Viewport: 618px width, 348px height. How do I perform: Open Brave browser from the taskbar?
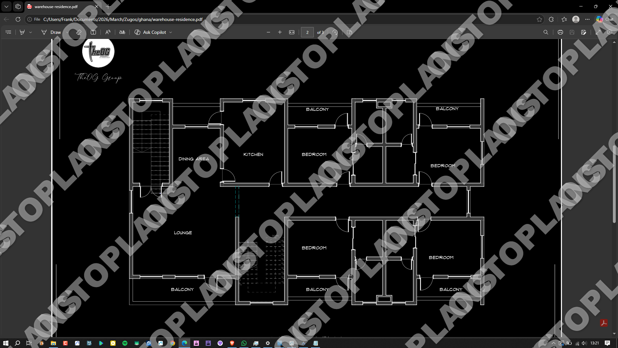[x=232, y=343]
